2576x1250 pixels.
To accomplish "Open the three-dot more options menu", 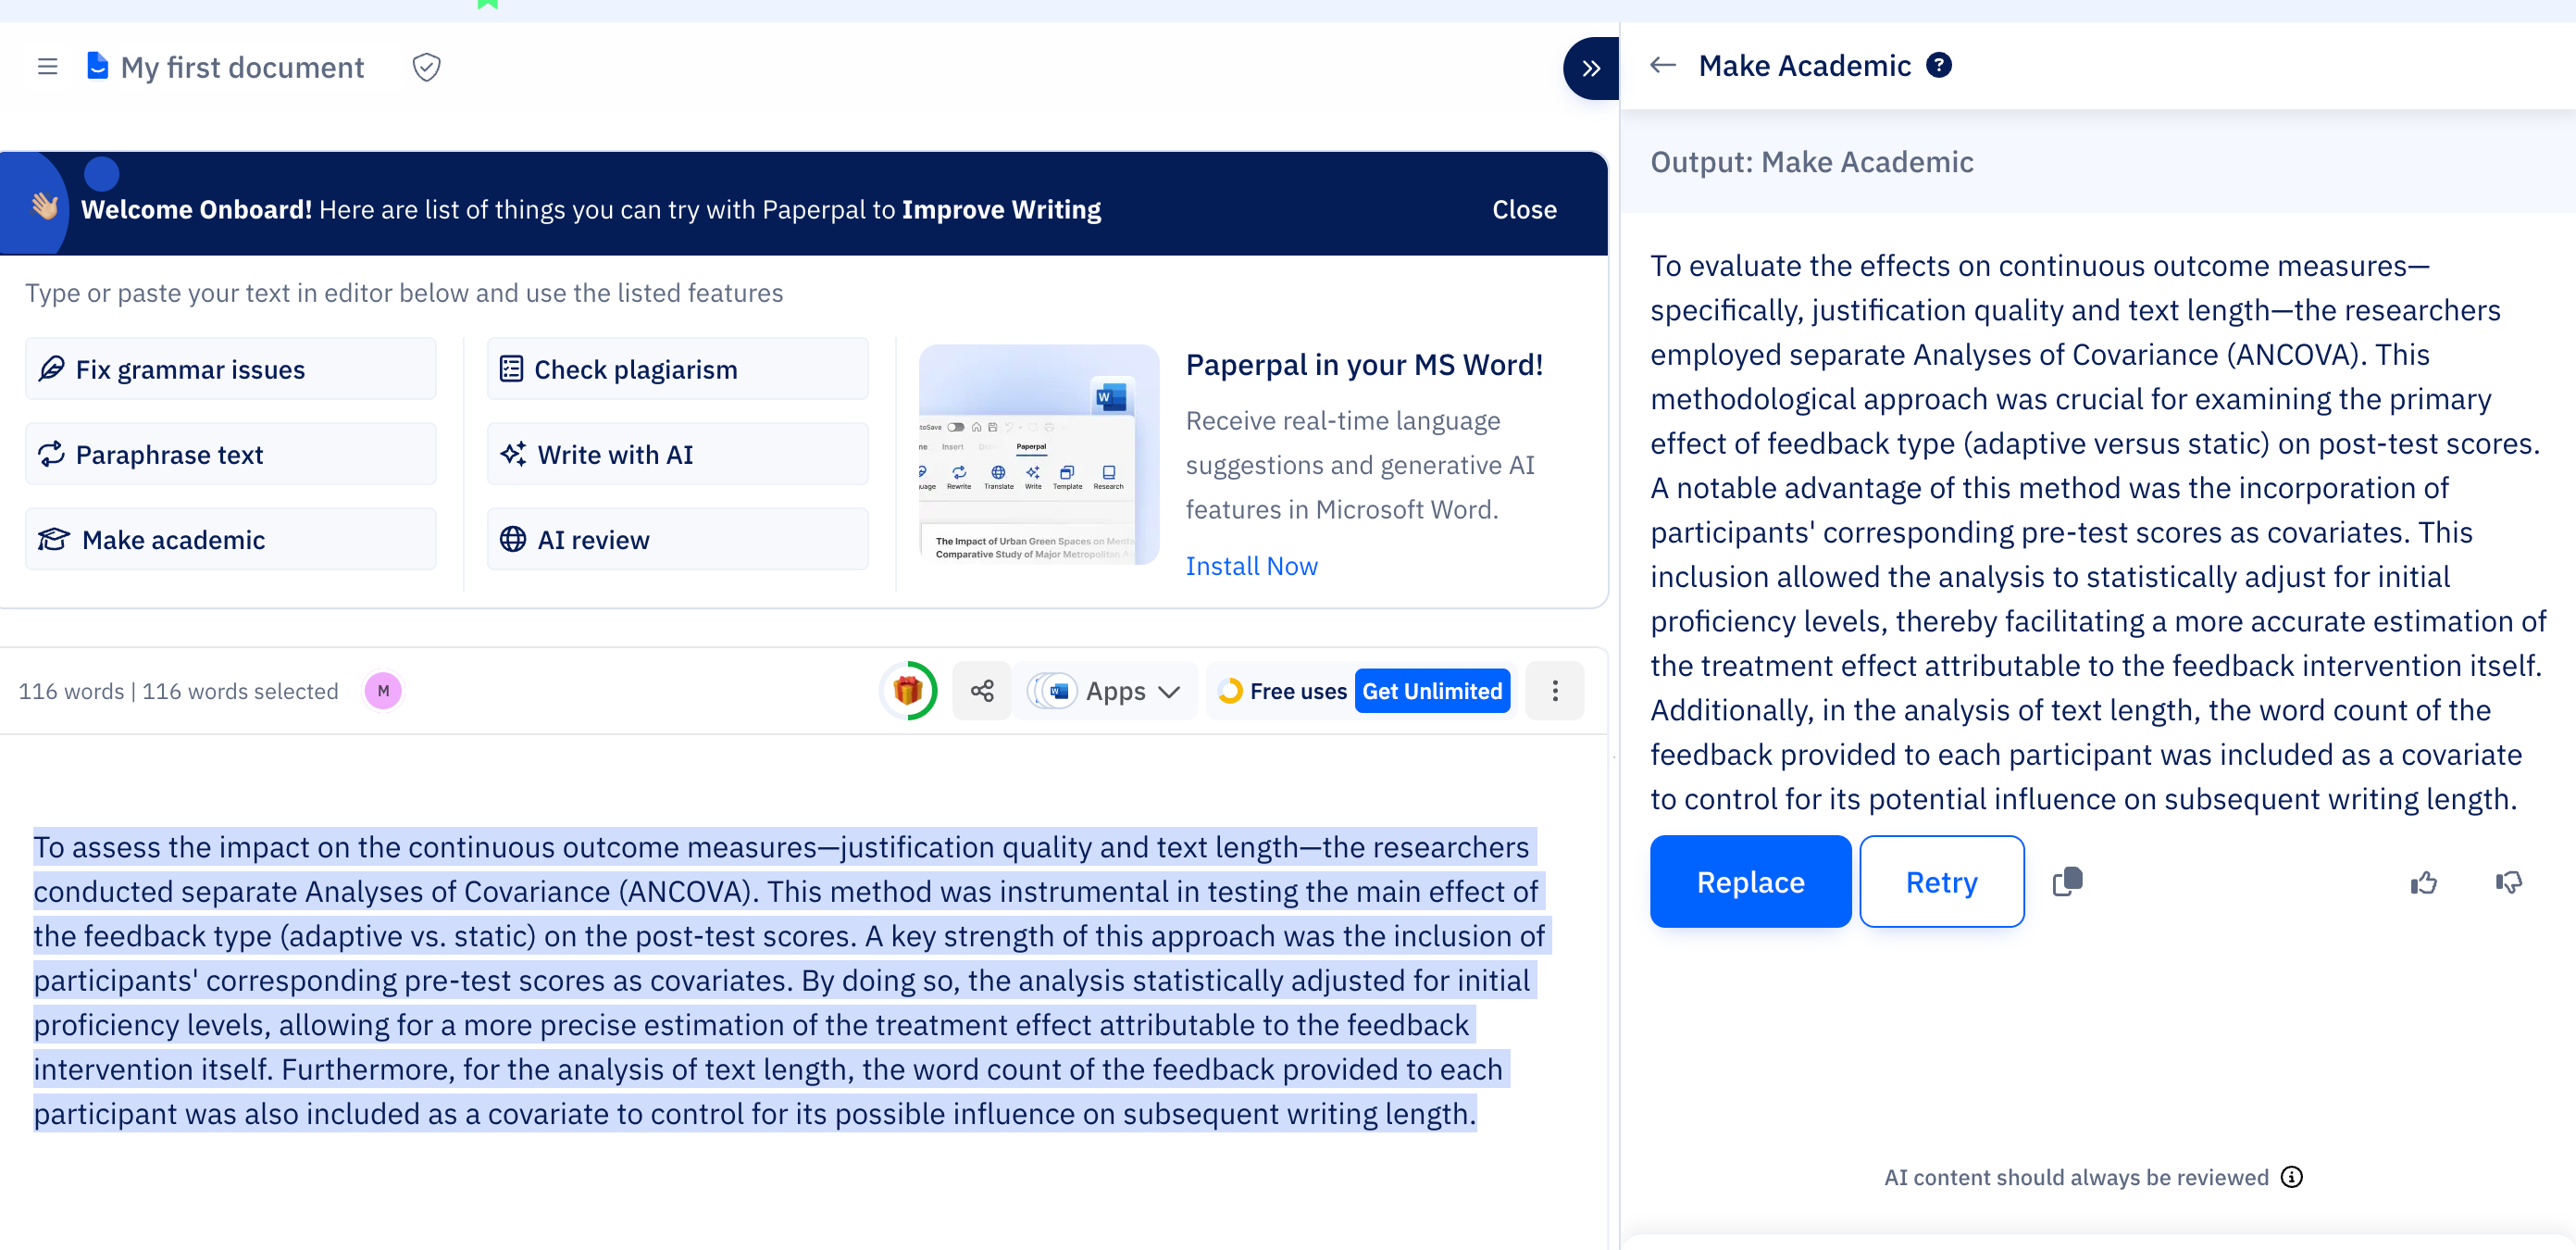I will pos(1555,691).
